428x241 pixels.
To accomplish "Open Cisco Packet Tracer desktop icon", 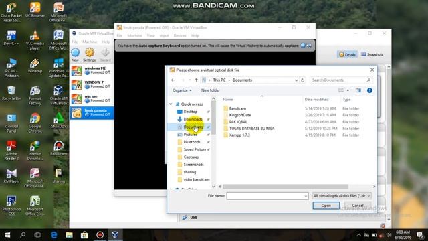I will [11, 12].
